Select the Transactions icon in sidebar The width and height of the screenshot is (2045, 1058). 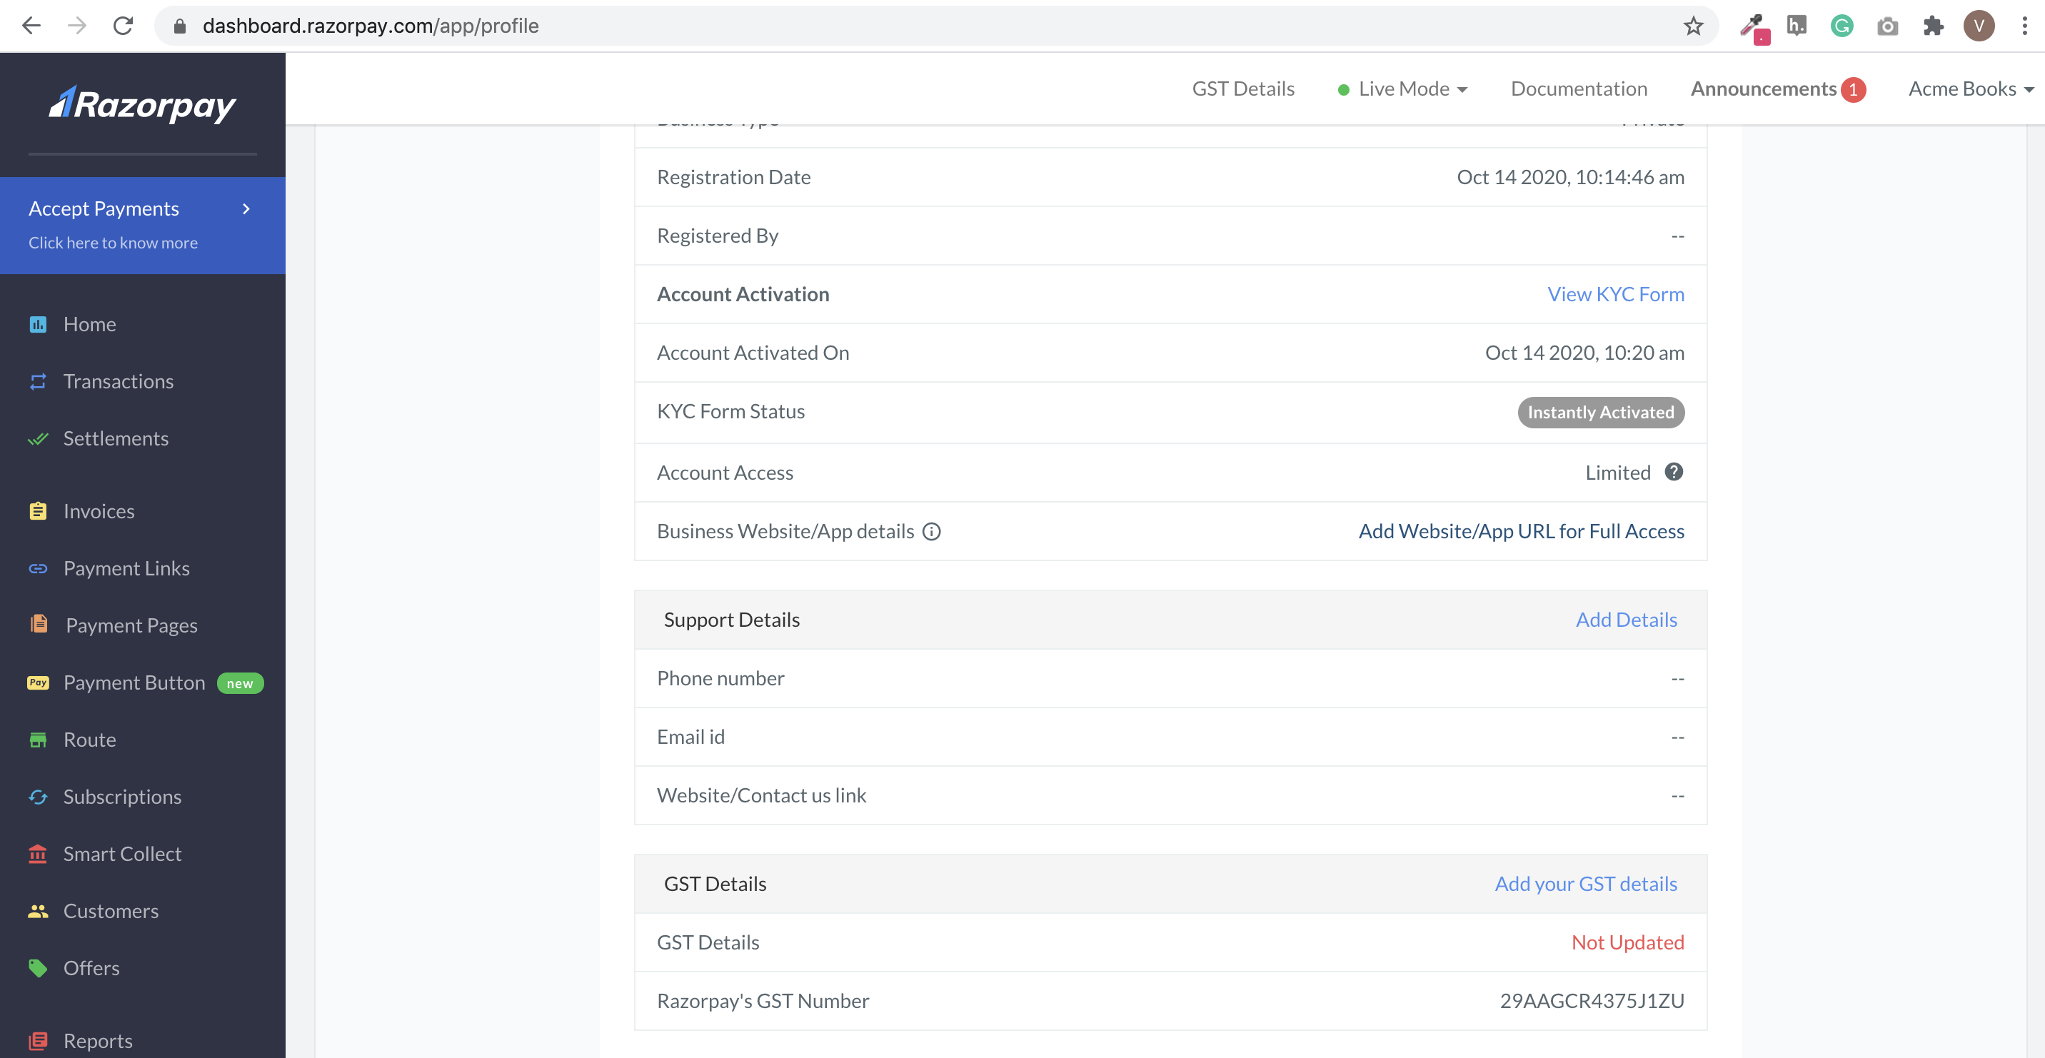click(x=38, y=381)
